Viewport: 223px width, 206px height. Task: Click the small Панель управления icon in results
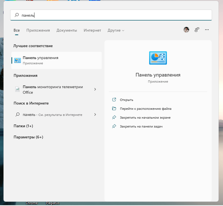tap(17, 60)
